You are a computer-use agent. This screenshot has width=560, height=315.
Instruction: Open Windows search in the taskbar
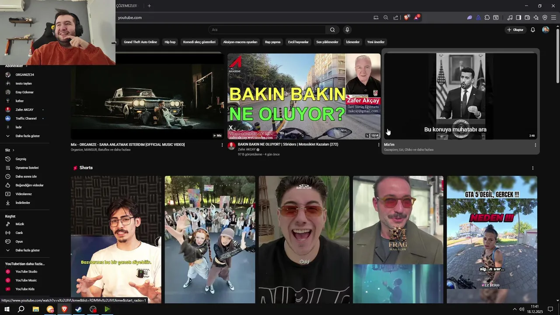[21, 309]
